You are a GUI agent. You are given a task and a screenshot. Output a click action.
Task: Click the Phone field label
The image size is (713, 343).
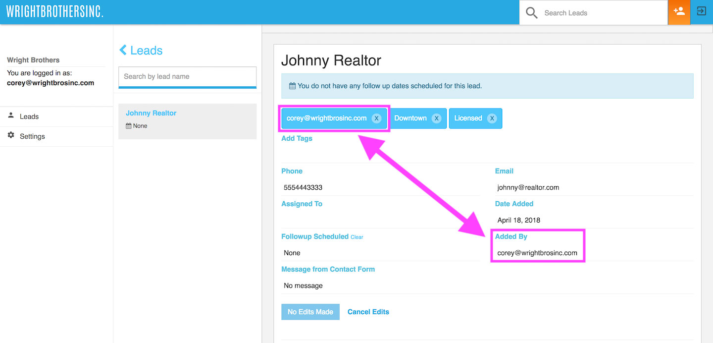292,171
